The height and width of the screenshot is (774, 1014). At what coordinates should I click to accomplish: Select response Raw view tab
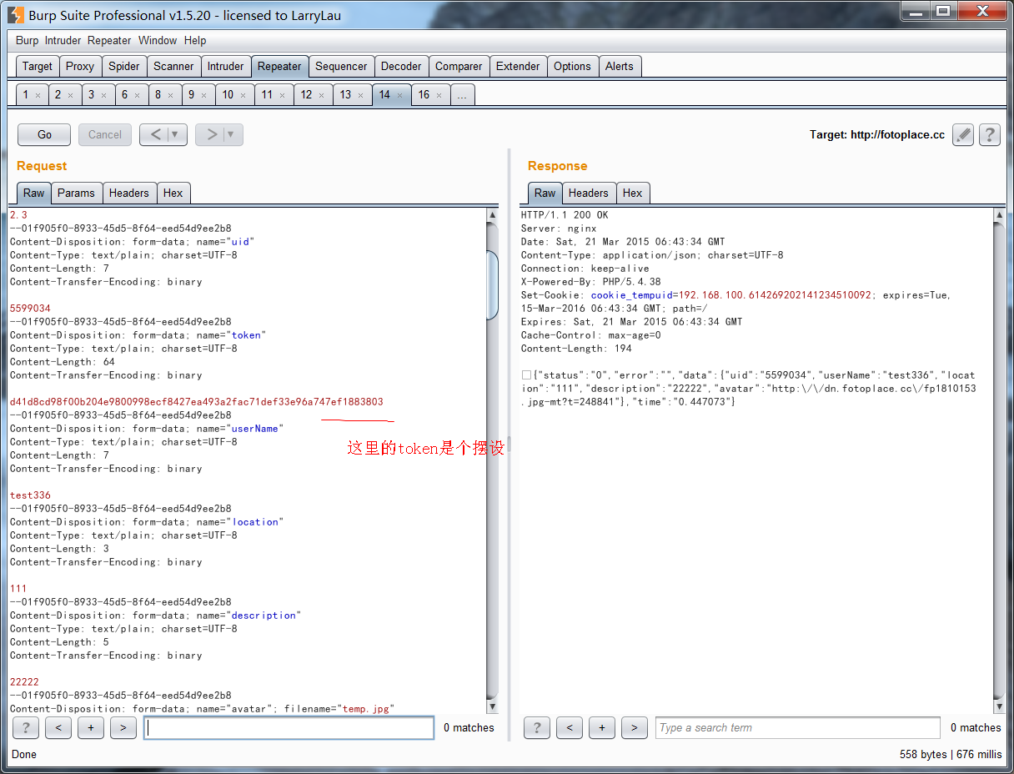pos(545,193)
